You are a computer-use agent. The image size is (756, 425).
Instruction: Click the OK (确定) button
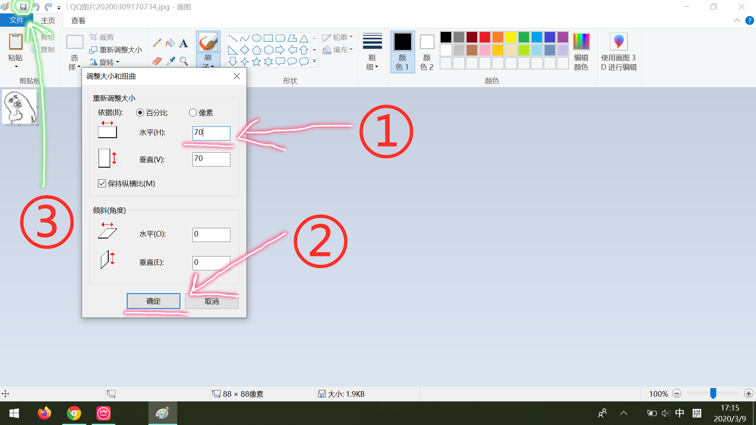click(153, 301)
